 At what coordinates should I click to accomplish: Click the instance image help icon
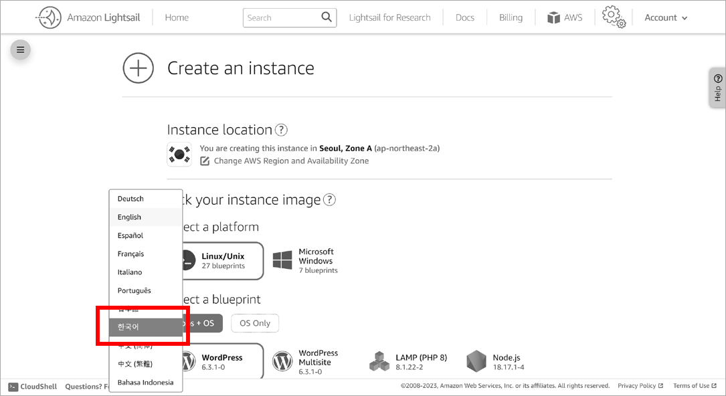tap(329, 200)
